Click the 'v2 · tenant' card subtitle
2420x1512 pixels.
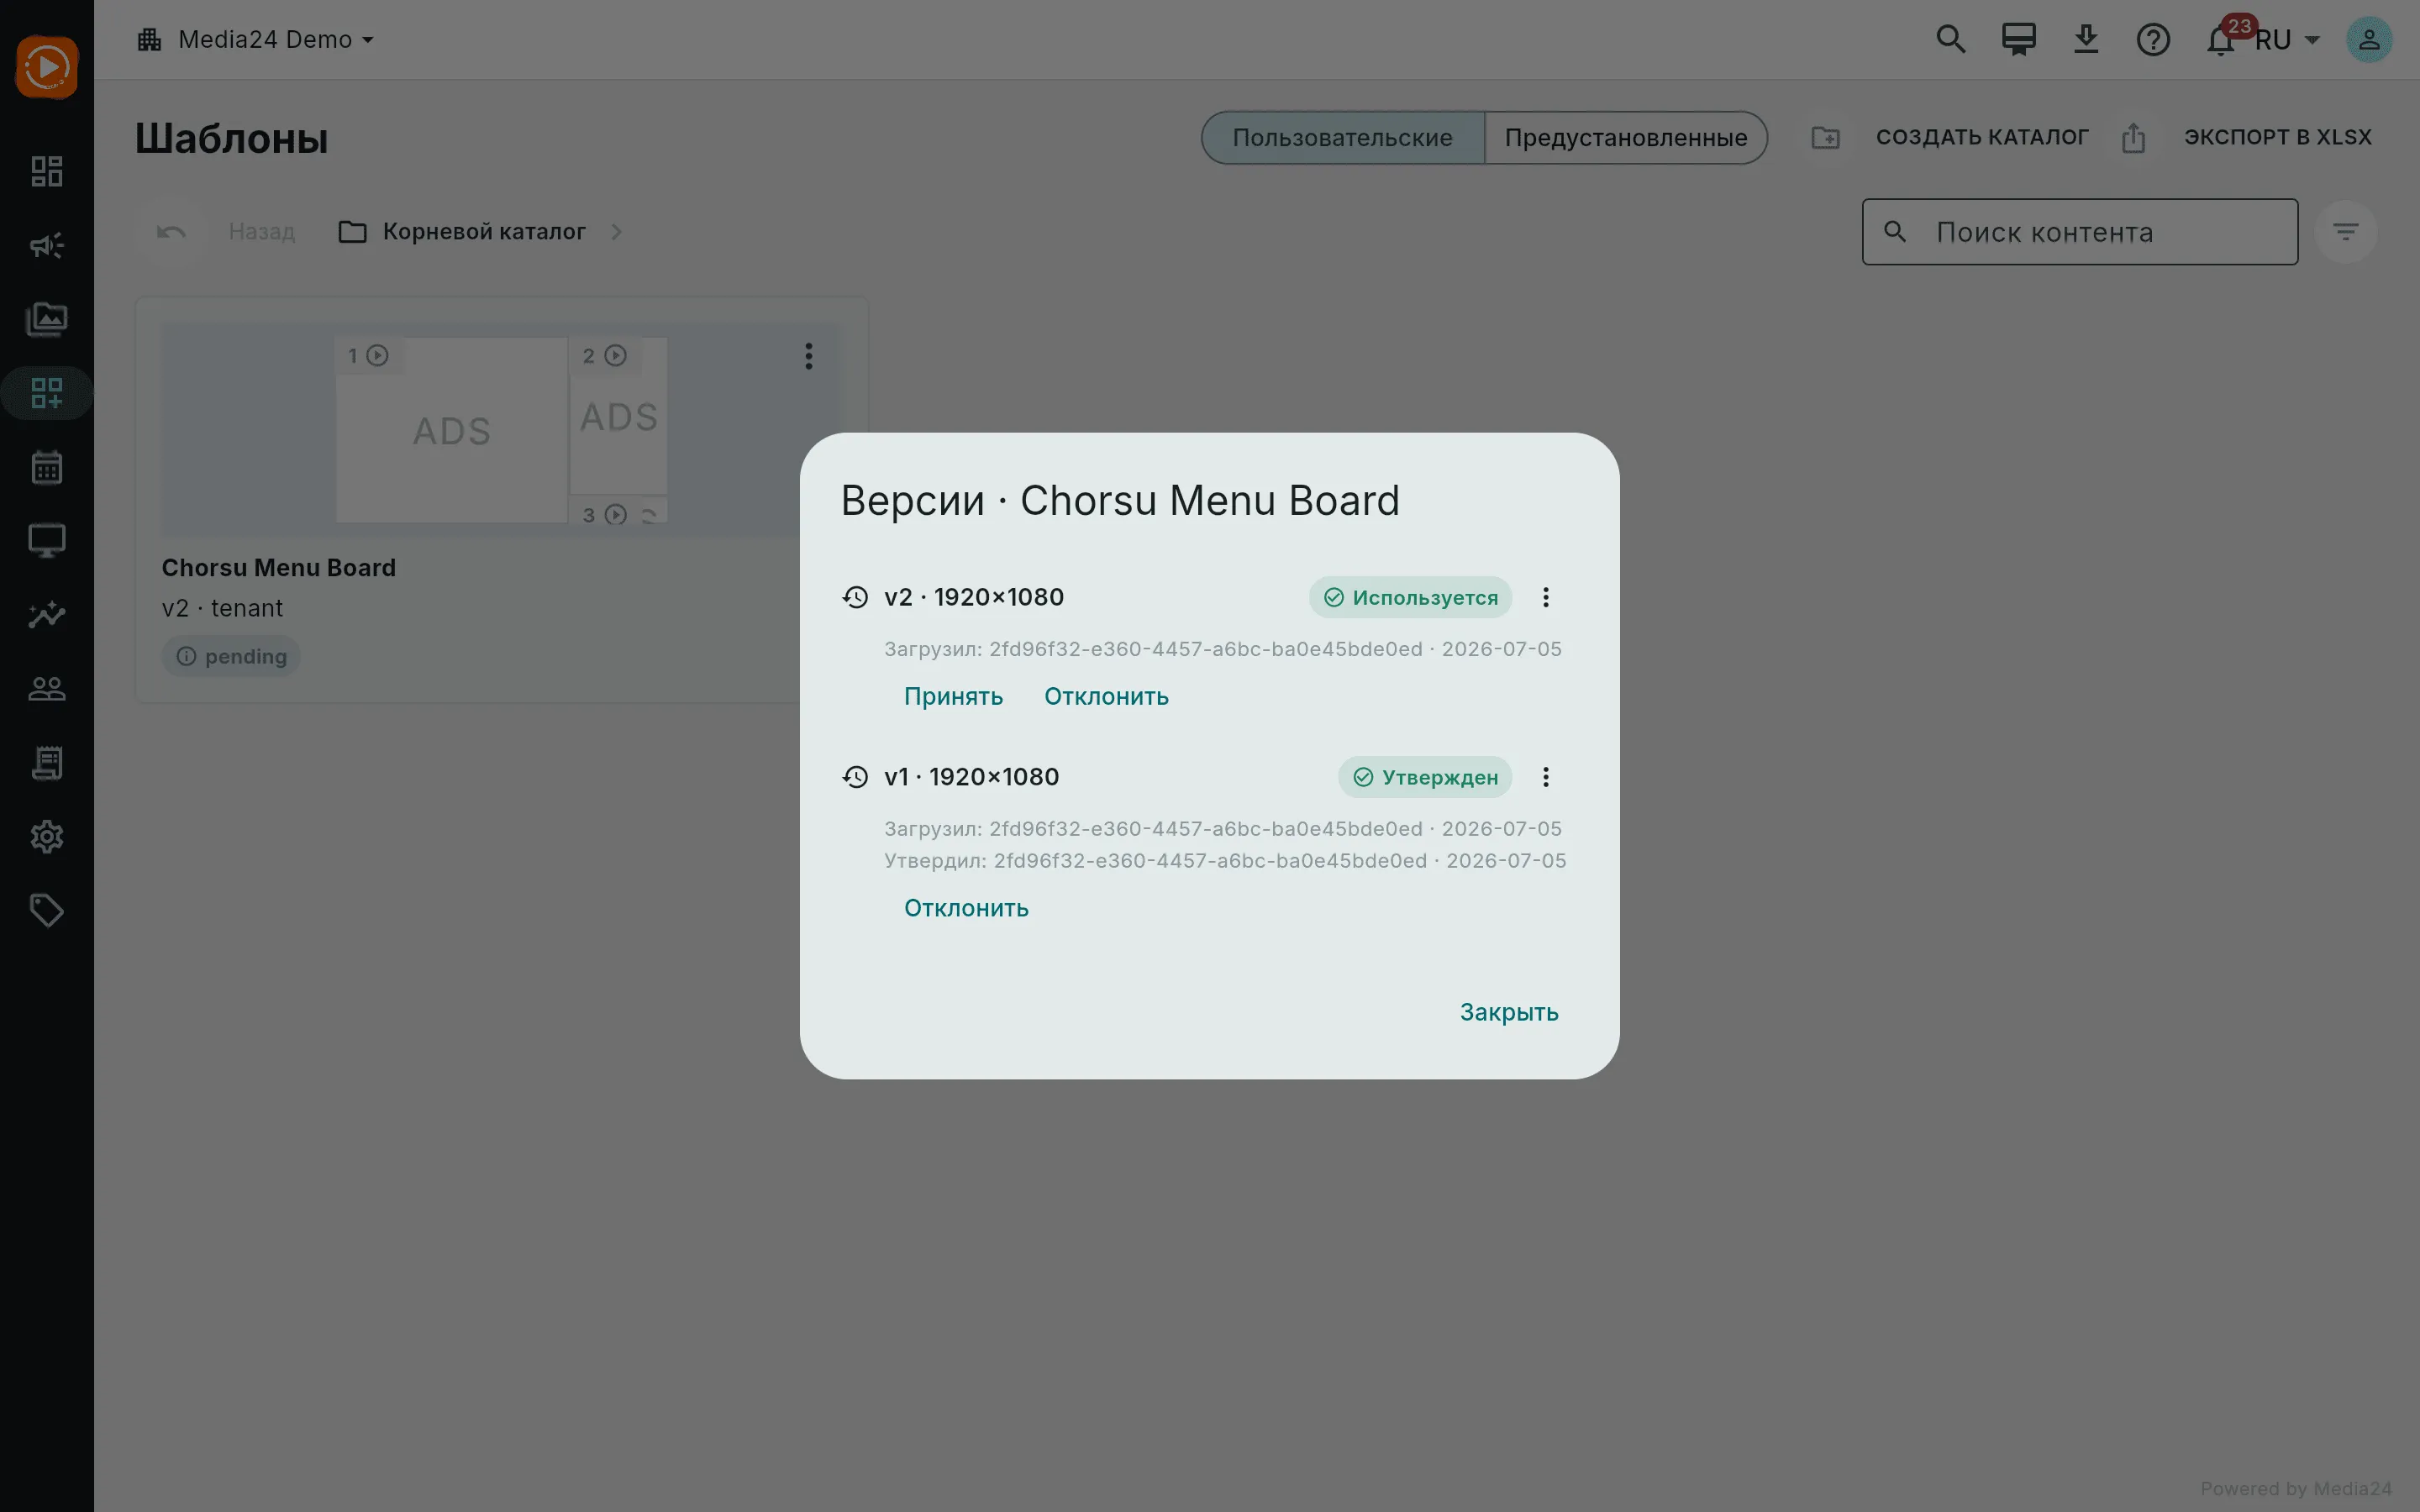coord(222,608)
